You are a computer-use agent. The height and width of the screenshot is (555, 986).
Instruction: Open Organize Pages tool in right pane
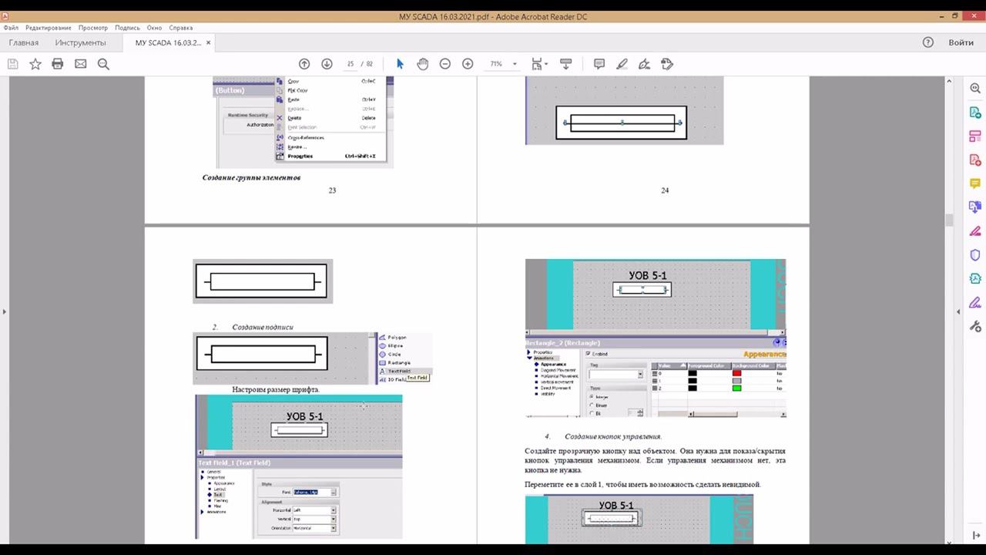tap(975, 136)
